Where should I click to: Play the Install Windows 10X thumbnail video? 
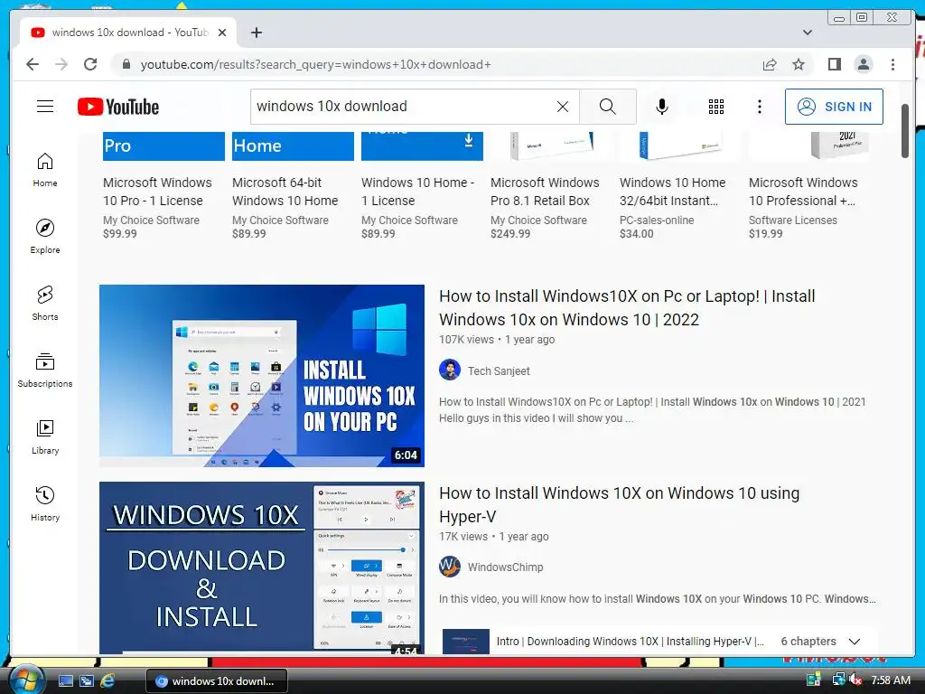click(x=262, y=376)
